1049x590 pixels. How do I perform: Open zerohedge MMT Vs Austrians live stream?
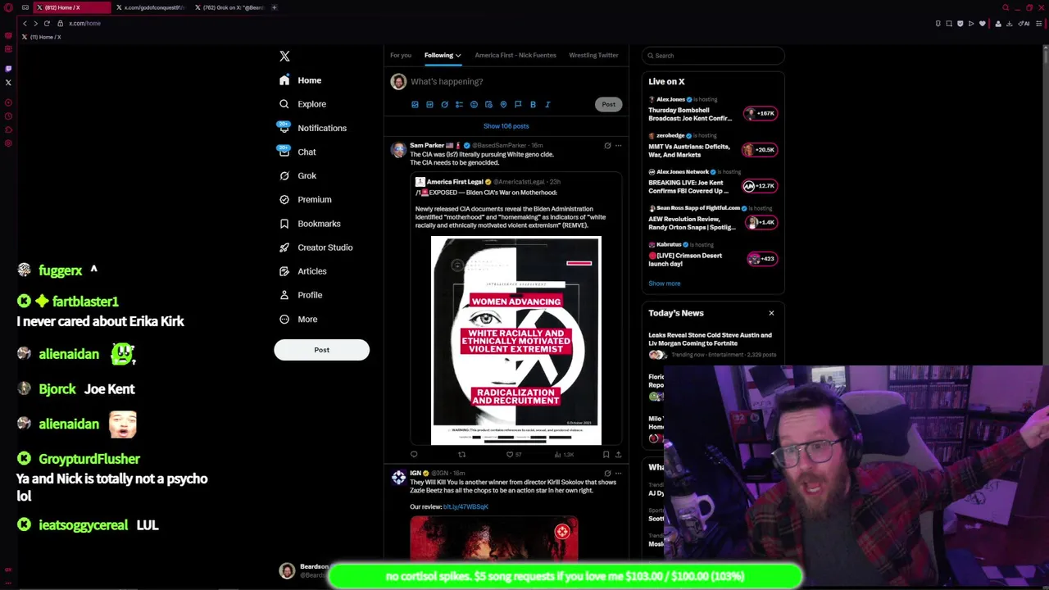point(713,145)
